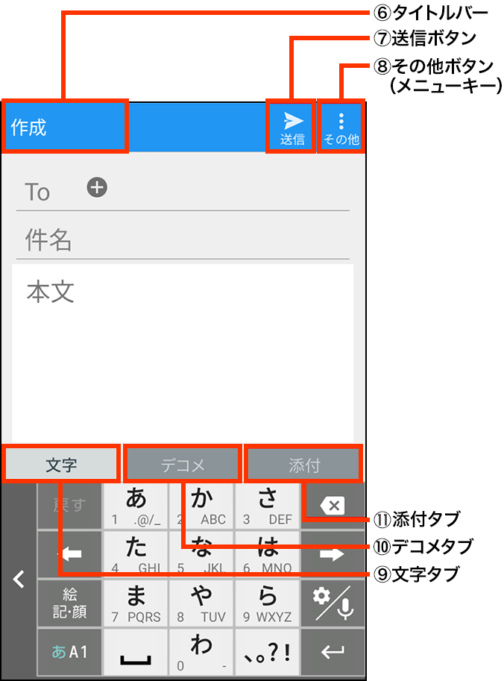Click the To recipient field
Viewport: 504px width, 681px height.
[183, 191]
